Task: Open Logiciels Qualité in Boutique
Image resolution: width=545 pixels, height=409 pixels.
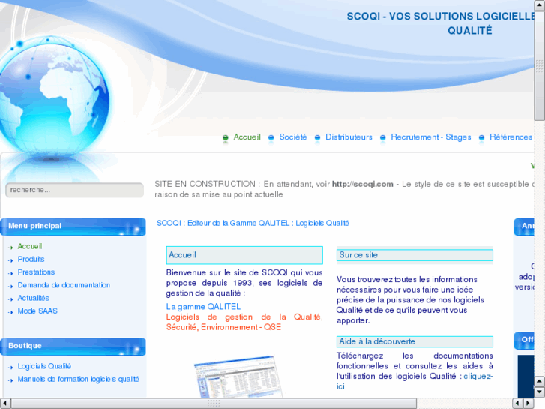Action: [44, 366]
